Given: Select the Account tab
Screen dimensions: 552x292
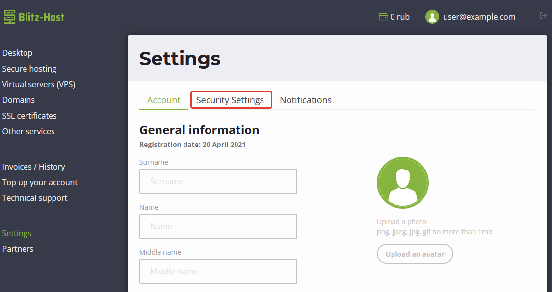Looking at the screenshot, I should tap(163, 100).
